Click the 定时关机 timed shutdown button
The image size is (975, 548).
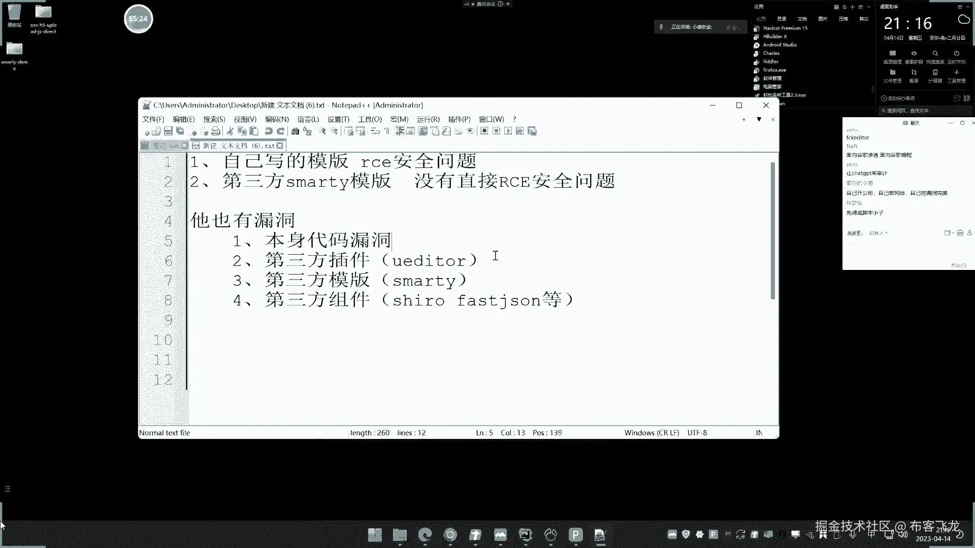[956, 56]
